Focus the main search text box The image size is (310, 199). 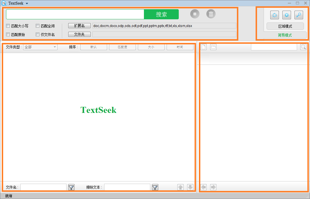75,14
